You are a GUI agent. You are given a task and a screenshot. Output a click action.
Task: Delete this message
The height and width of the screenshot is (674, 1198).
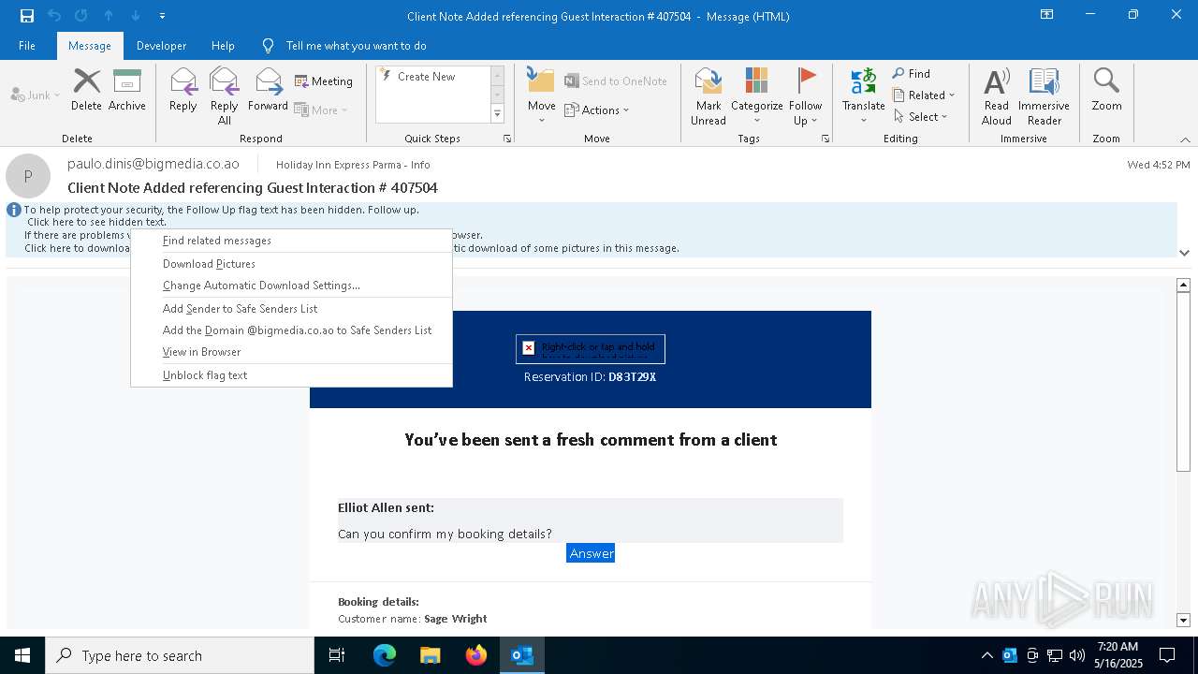(86, 90)
